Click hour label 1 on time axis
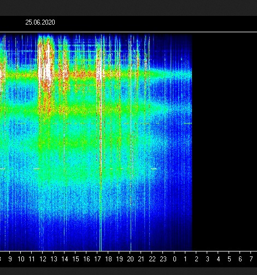The width and height of the screenshot is (257, 275). point(185,259)
